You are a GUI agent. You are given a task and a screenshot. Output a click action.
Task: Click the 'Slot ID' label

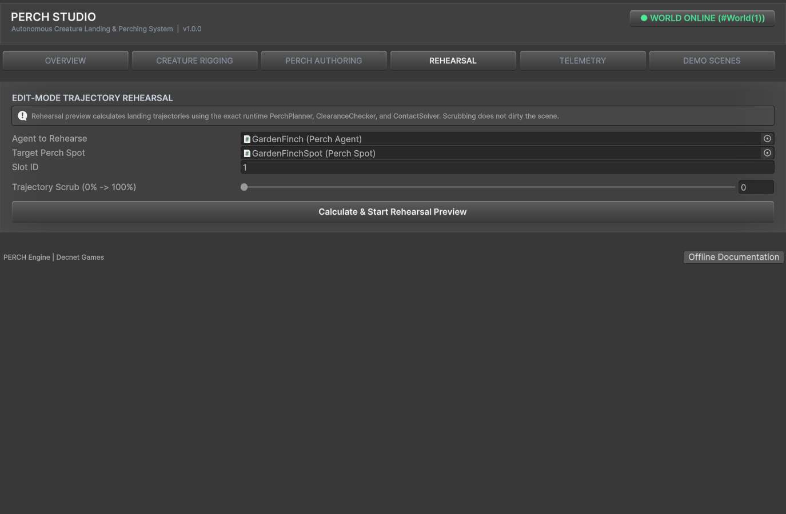[x=25, y=167]
